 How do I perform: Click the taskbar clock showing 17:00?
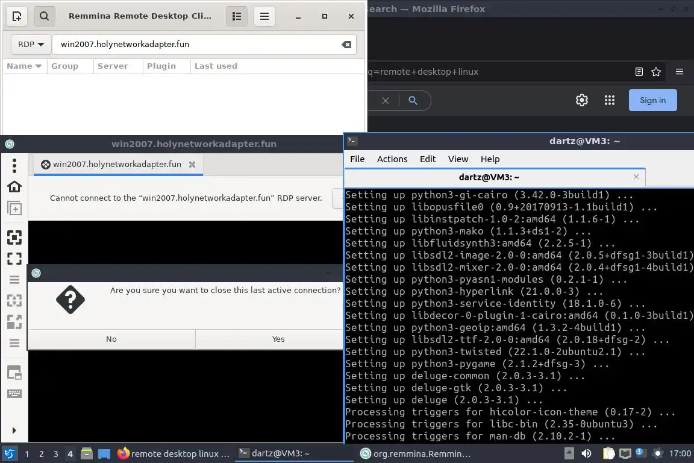680,453
